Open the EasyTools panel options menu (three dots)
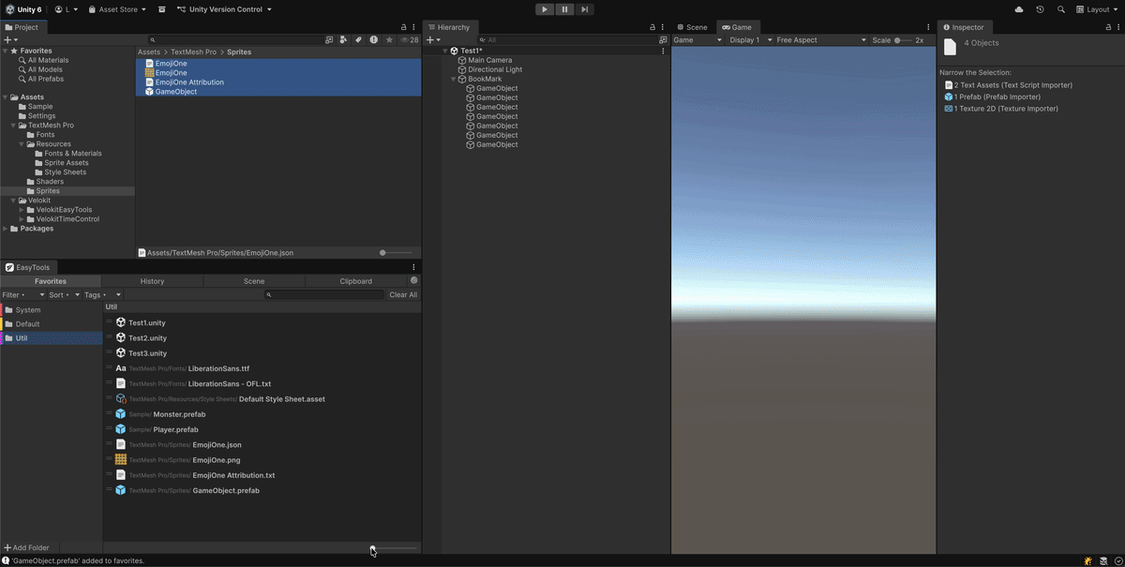 tap(412, 267)
